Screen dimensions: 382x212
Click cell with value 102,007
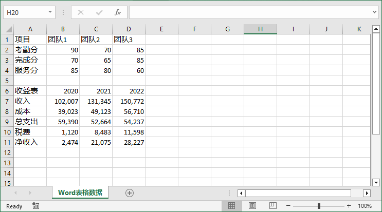[63, 101]
